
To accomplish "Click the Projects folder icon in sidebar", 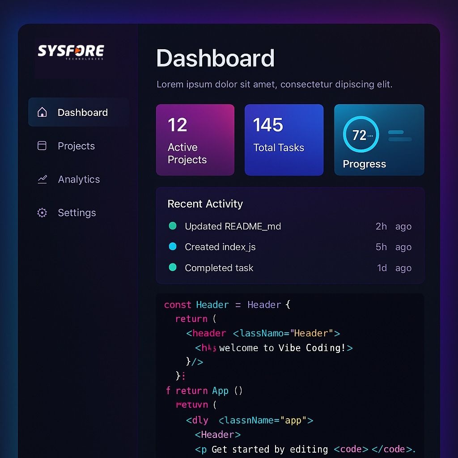I will pyautogui.click(x=42, y=146).
